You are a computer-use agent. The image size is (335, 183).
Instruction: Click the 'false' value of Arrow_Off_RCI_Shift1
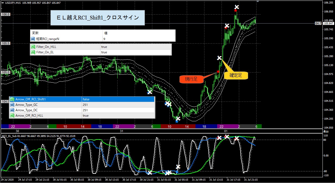pos(86,99)
